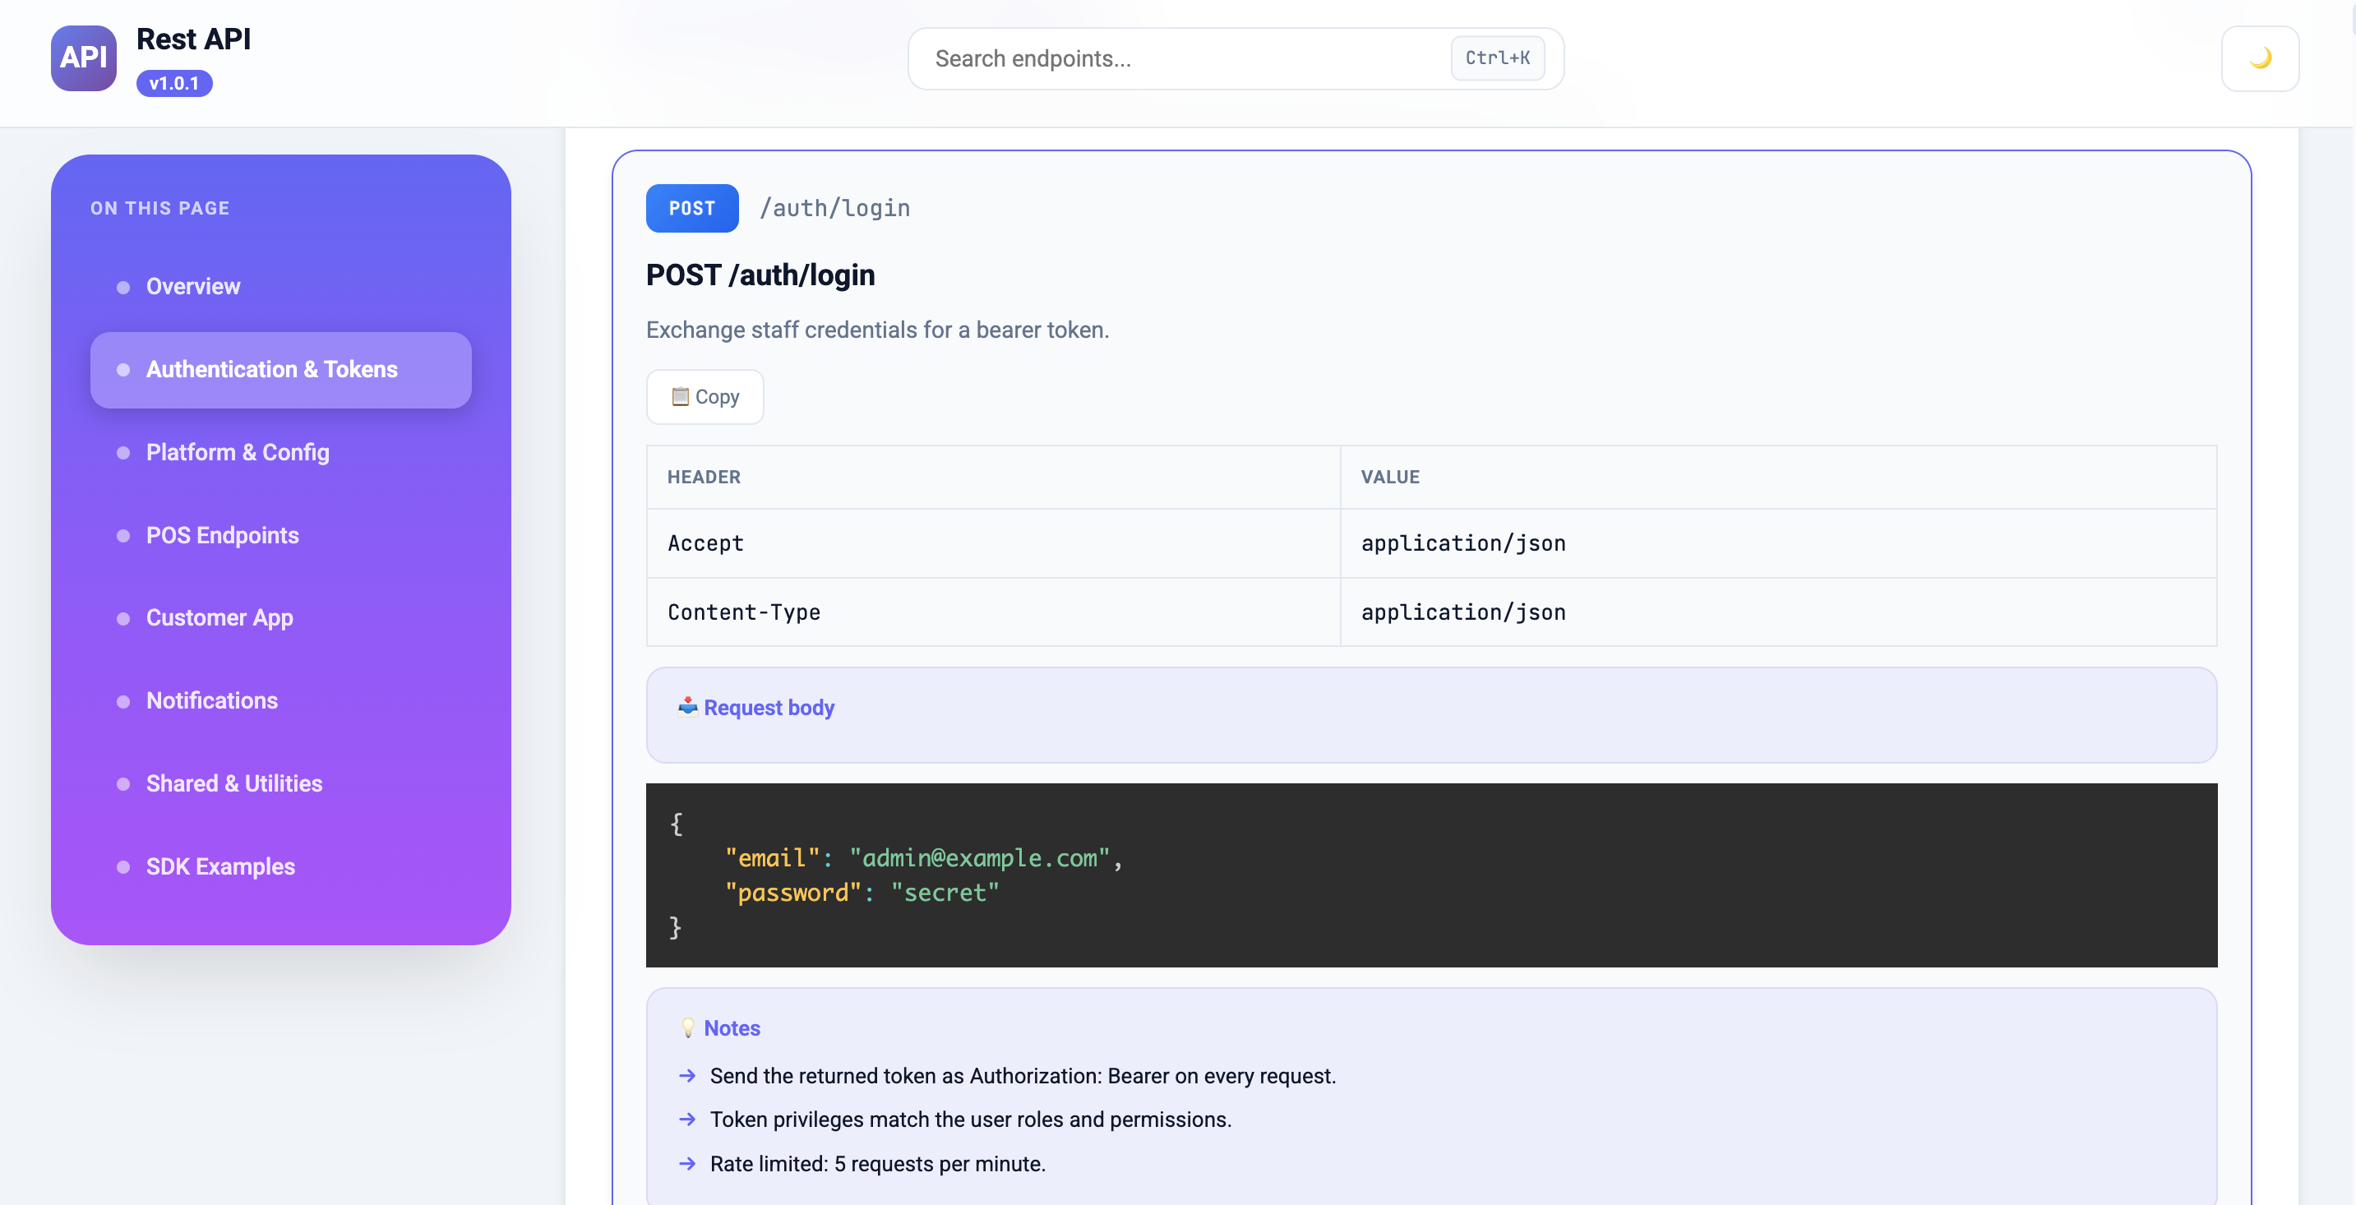2356x1205 pixels.
Task: Focus the Search endpoints field
Action: pos(1180,58)
